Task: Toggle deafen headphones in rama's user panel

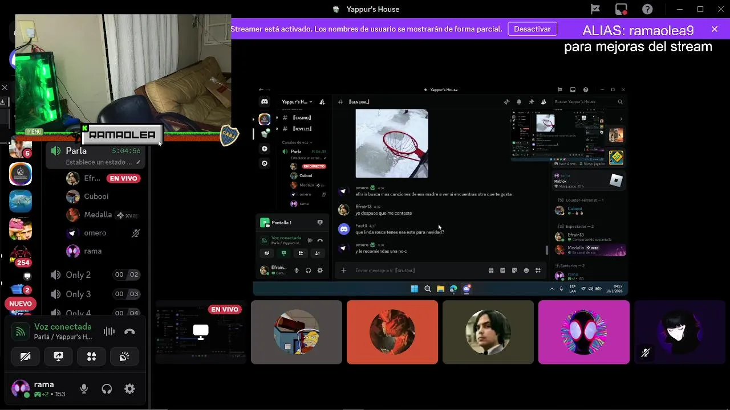Action: point(107,389)
